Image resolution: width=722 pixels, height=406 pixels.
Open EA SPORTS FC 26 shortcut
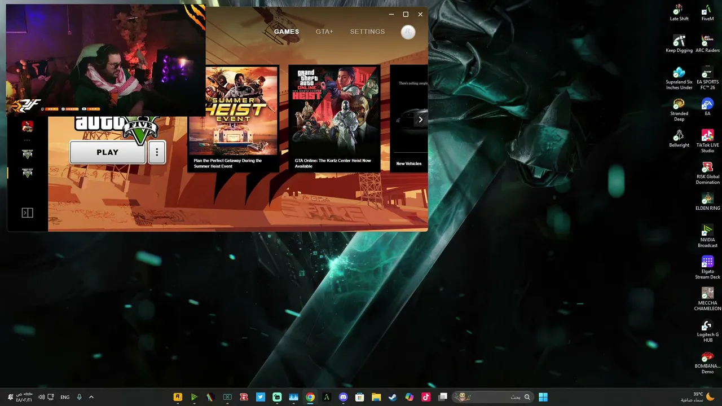707,78
